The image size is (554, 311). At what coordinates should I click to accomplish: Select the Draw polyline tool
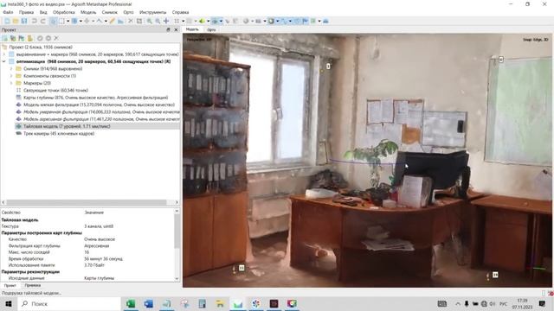(x=100, y=21)
